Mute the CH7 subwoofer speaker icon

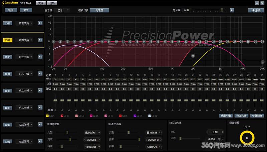(x=40, y=124)
